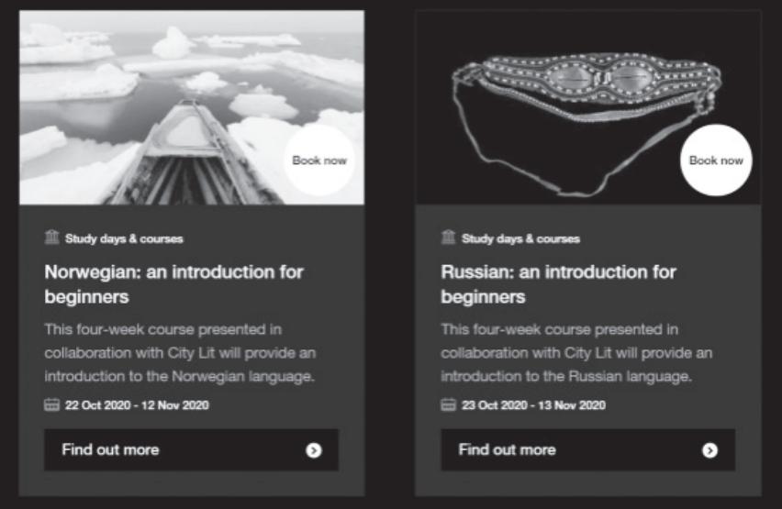Viewport: 782px width, 509px height.
Task: Click calendar icon beside 22 Oct 2020 date
Action: (52, 404)
